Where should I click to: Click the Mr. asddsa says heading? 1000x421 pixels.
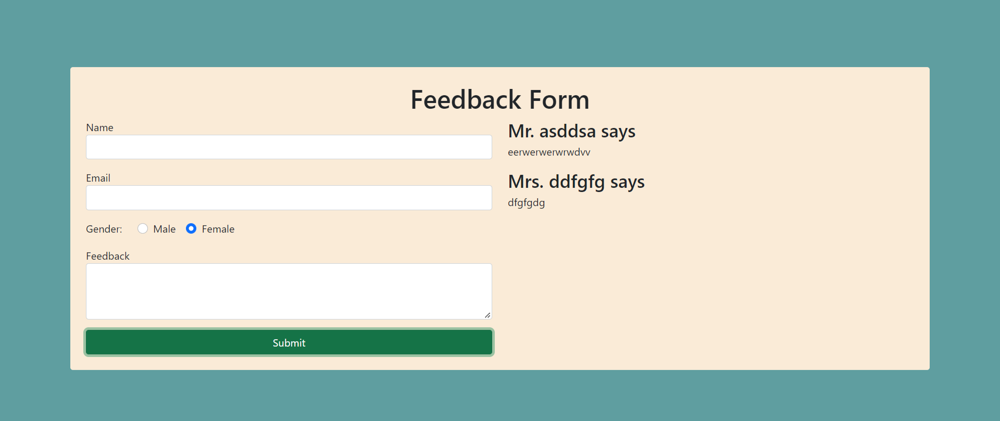pyautogui.click(x=571, y=132)
